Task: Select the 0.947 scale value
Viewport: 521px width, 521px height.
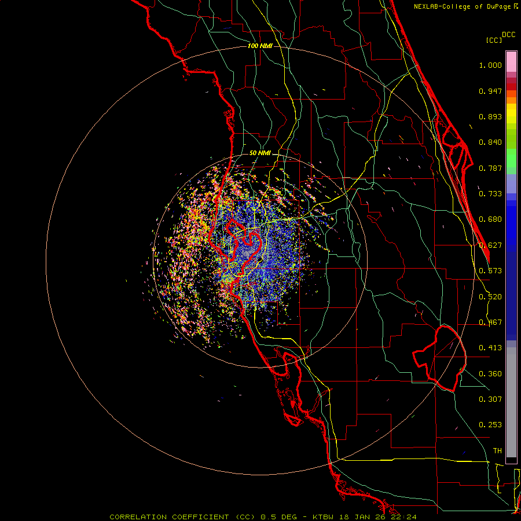Action: 490,91
